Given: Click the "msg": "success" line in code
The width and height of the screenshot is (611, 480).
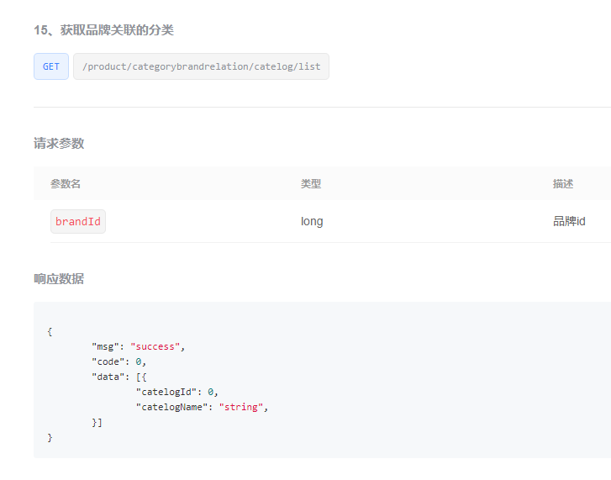Looking at the screenshot, I should (139, 346).
